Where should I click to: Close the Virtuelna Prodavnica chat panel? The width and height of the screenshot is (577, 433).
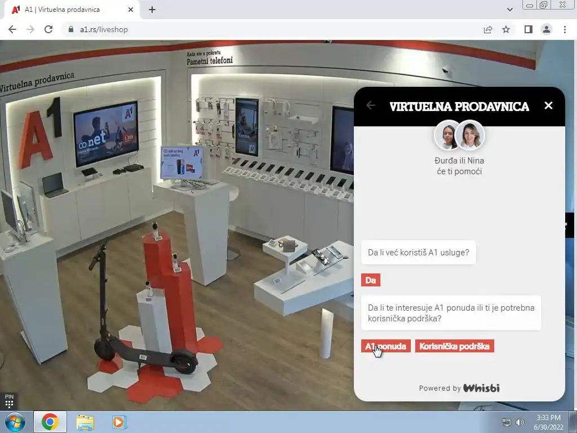548,105
